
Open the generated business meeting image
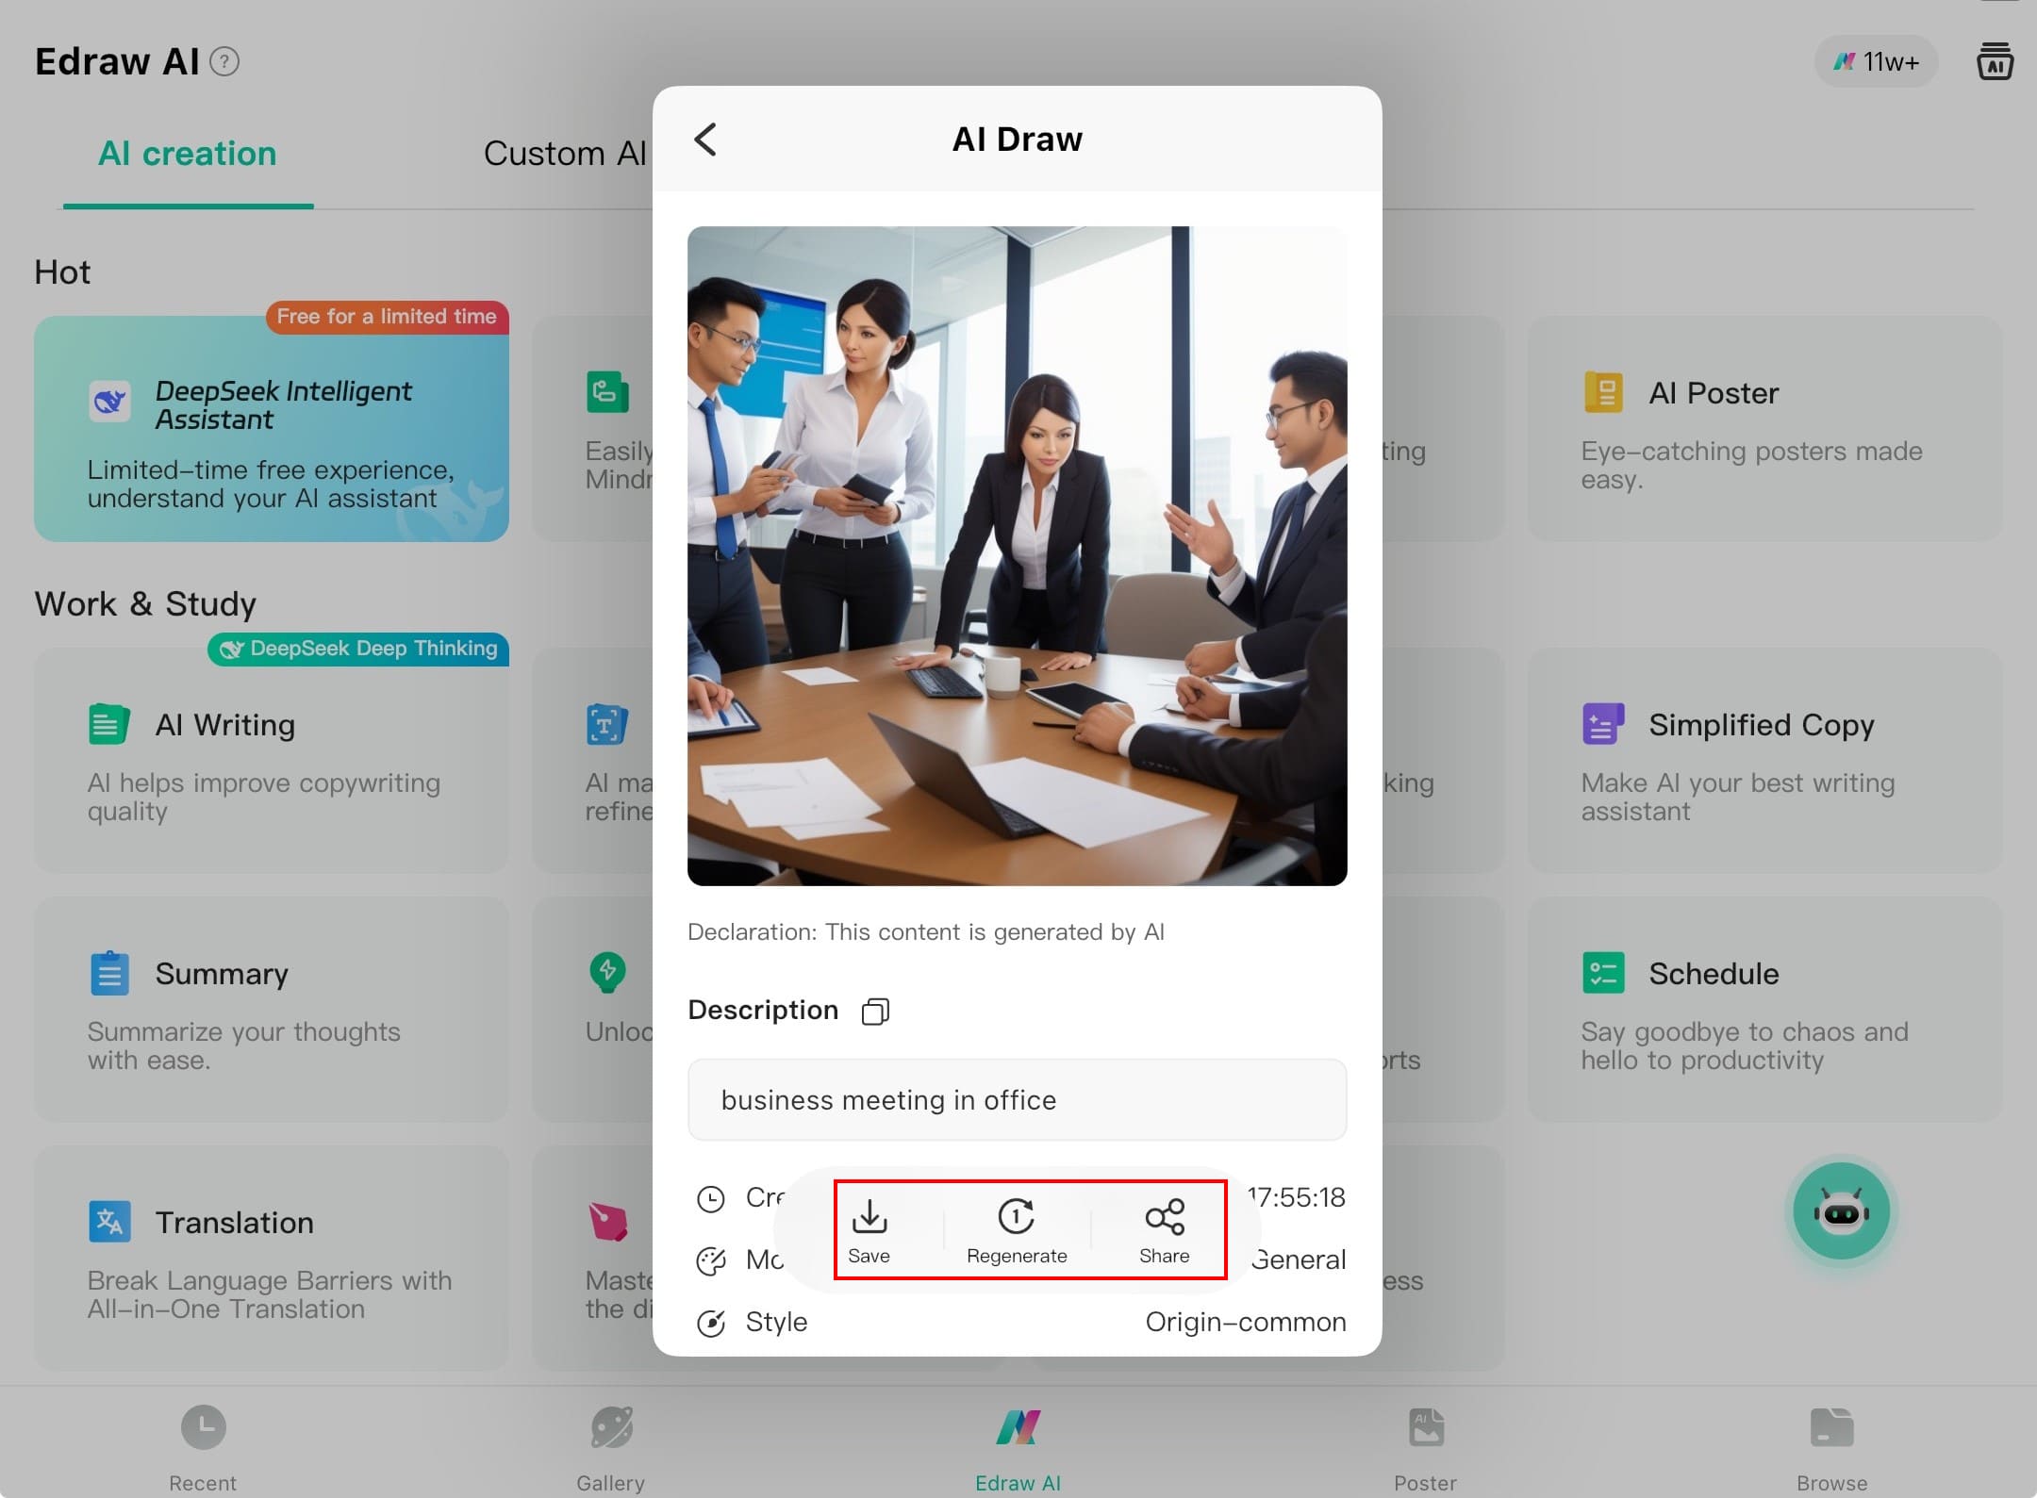coord(1017,556)
